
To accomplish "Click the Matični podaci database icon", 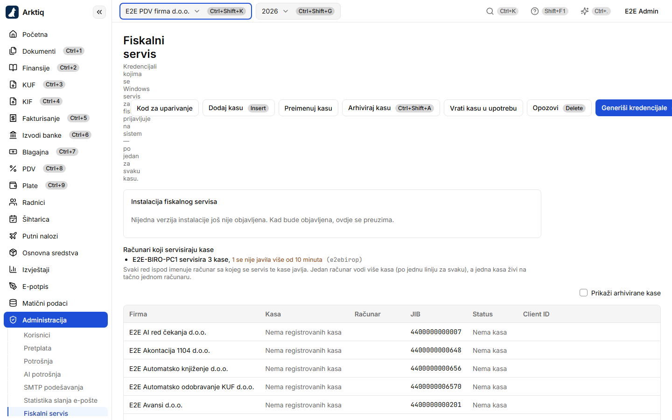I will click(x=13, y=303).
